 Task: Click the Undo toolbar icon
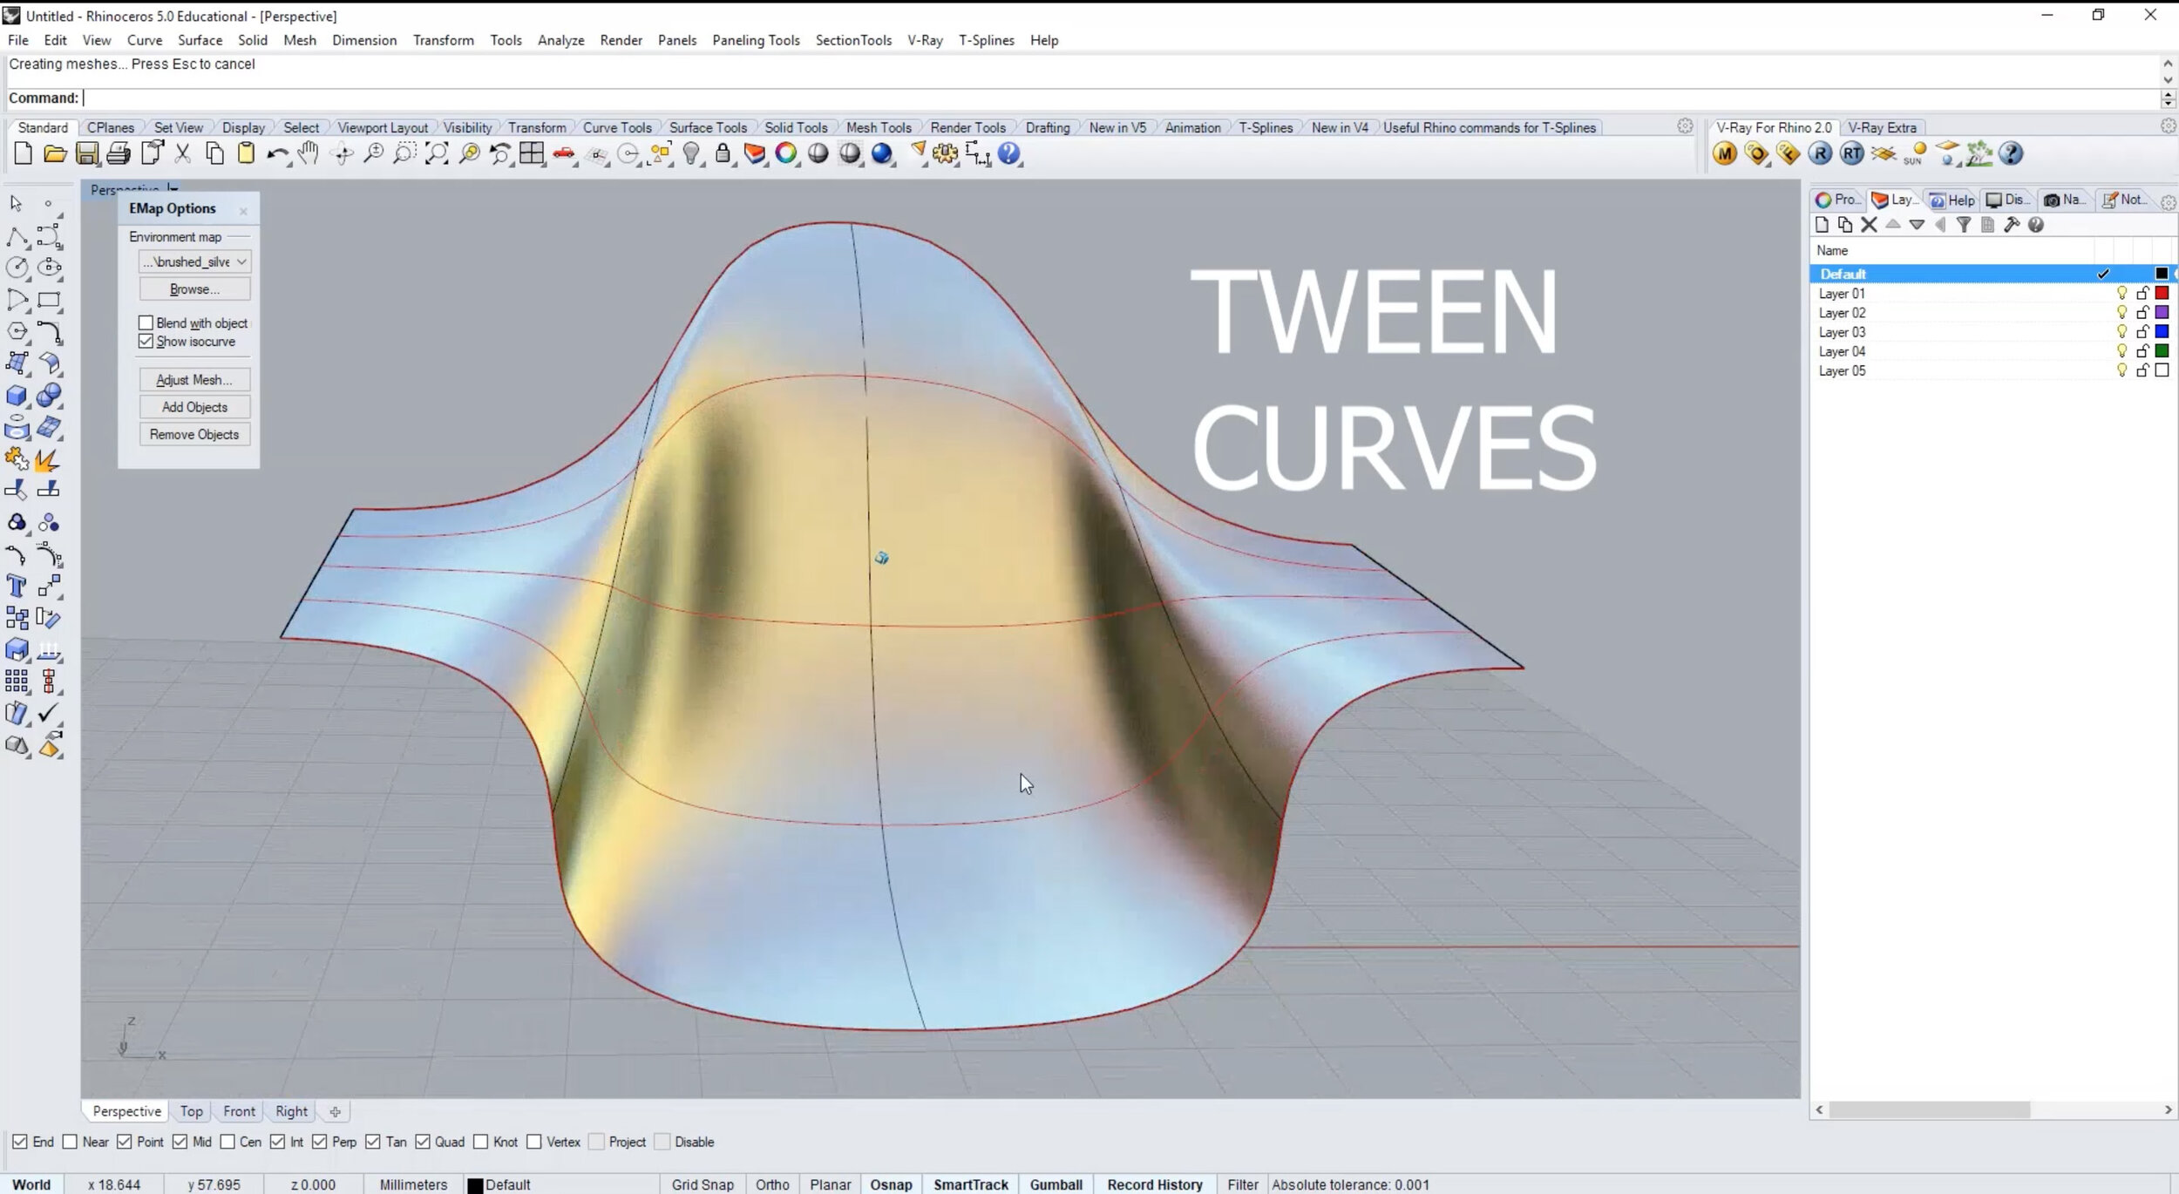click(276, 154)
